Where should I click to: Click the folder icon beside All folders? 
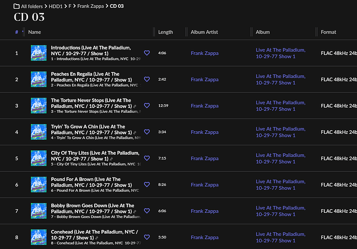tap(17, 6)
